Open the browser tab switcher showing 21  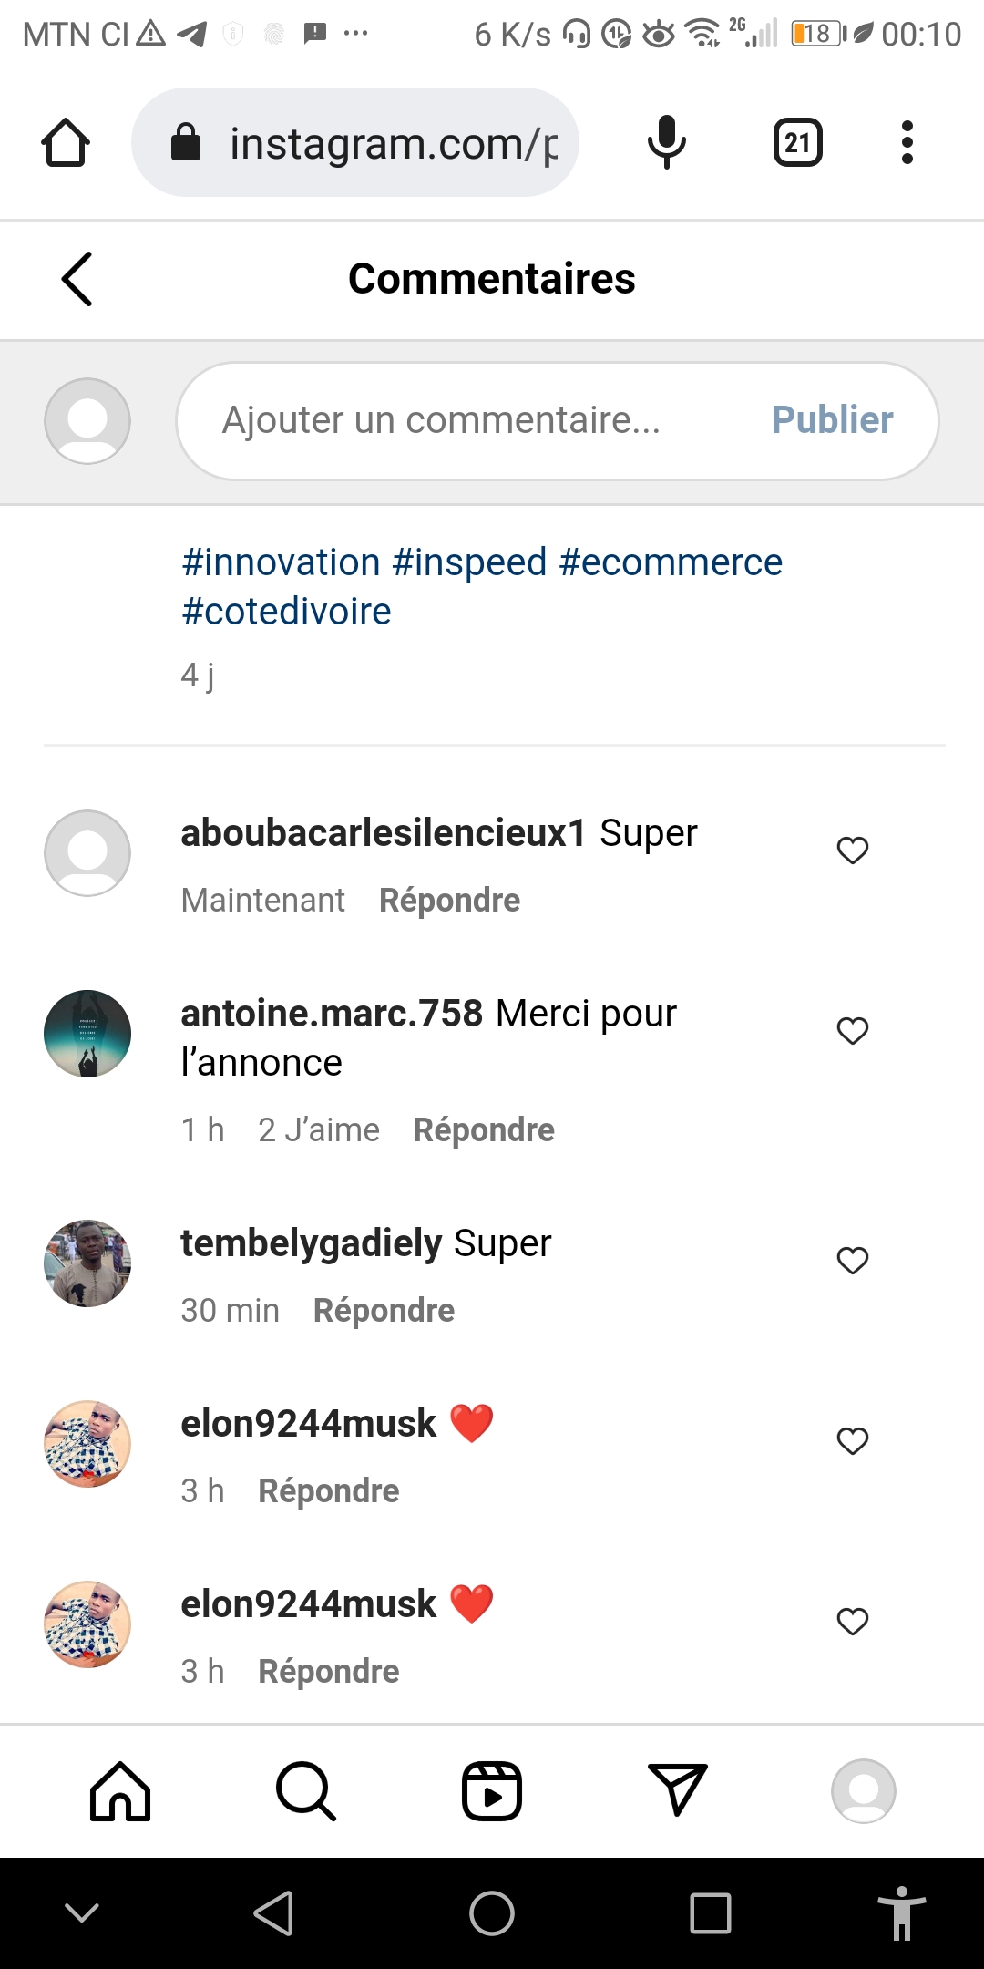[x=797, y=143]
